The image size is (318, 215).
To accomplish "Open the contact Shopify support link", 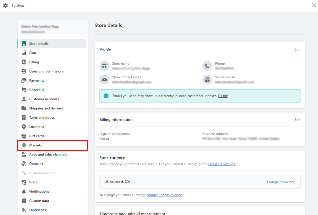I will pos(165,195).
